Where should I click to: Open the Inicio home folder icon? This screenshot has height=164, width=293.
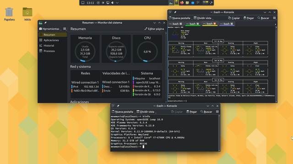[27, 14]
